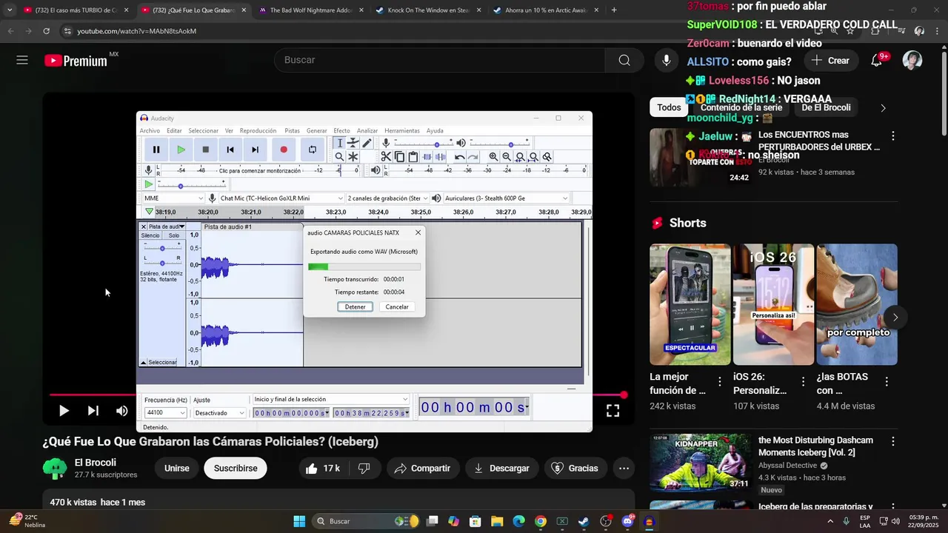Open Audacity's Pistas menu
The height and width of the screenshot is (533, 948).
coord(292,131)
